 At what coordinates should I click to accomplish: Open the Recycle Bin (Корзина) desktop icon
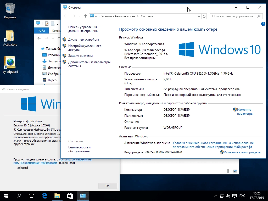coord(10,10)
